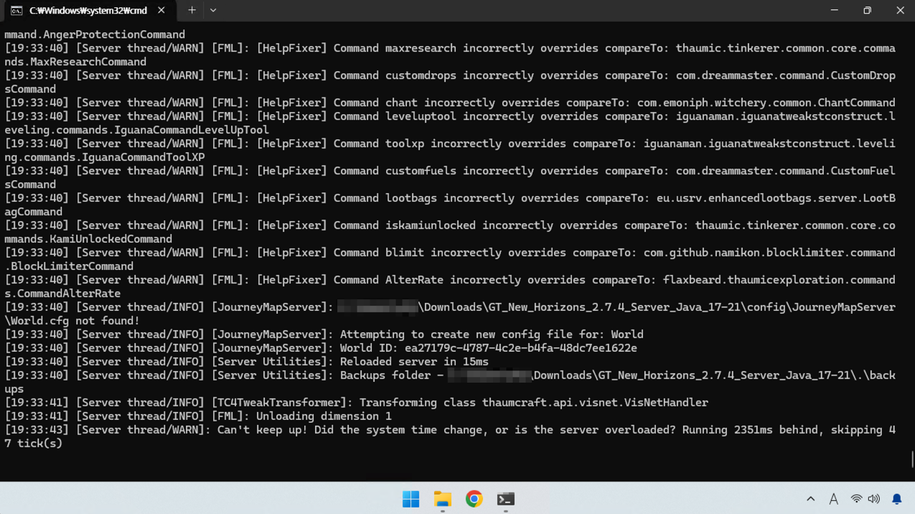This screenshot has width=915, height=514.
Task: Click the 'Unloading dimension 1' log line
Action: pos(198,416)
